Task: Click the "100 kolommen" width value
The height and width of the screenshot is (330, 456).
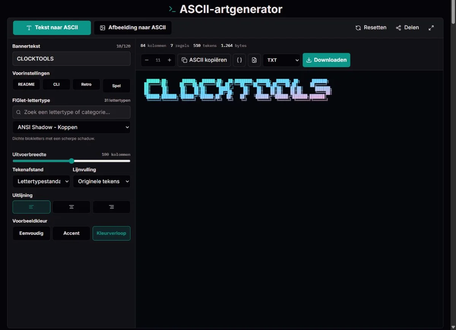Action: point(116,155)
